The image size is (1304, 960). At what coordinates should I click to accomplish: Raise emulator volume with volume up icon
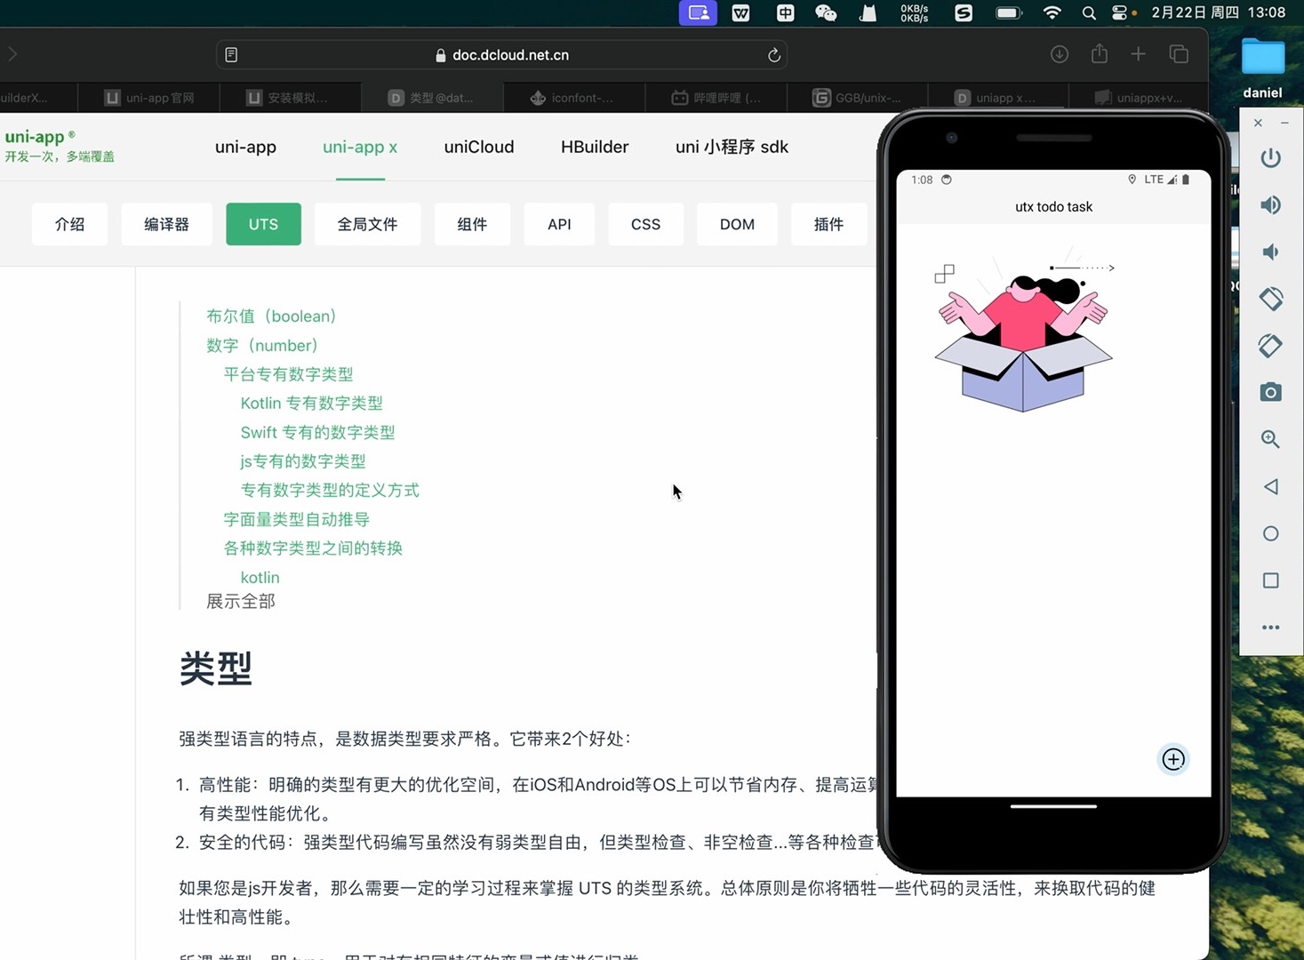click(x=1270, y=205)
